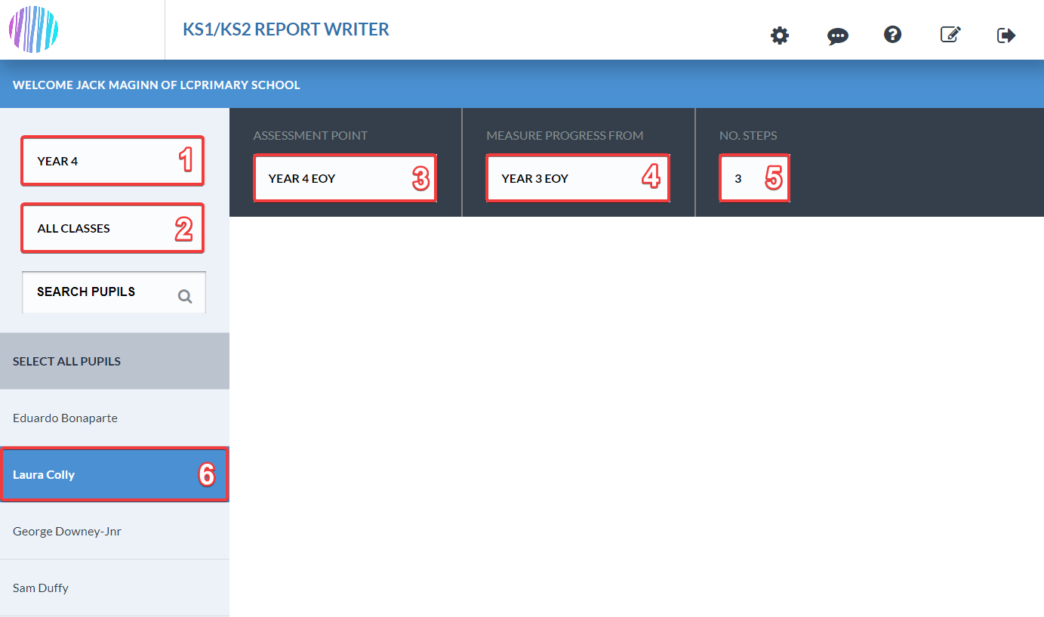Click SELECT ALL PUPILS

tap(115, 361)
